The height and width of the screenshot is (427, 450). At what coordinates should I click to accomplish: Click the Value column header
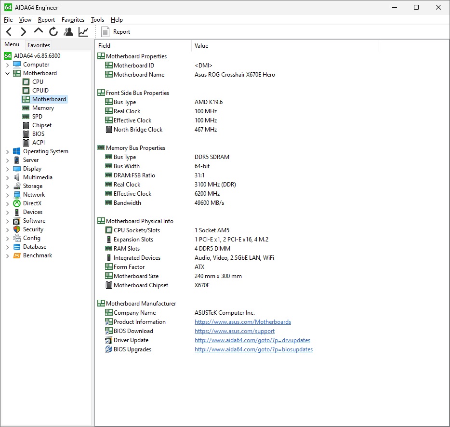tap(285, 46)
